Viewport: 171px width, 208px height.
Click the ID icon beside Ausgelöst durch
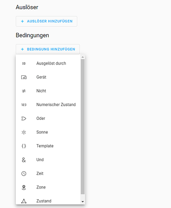coord(24,64)
